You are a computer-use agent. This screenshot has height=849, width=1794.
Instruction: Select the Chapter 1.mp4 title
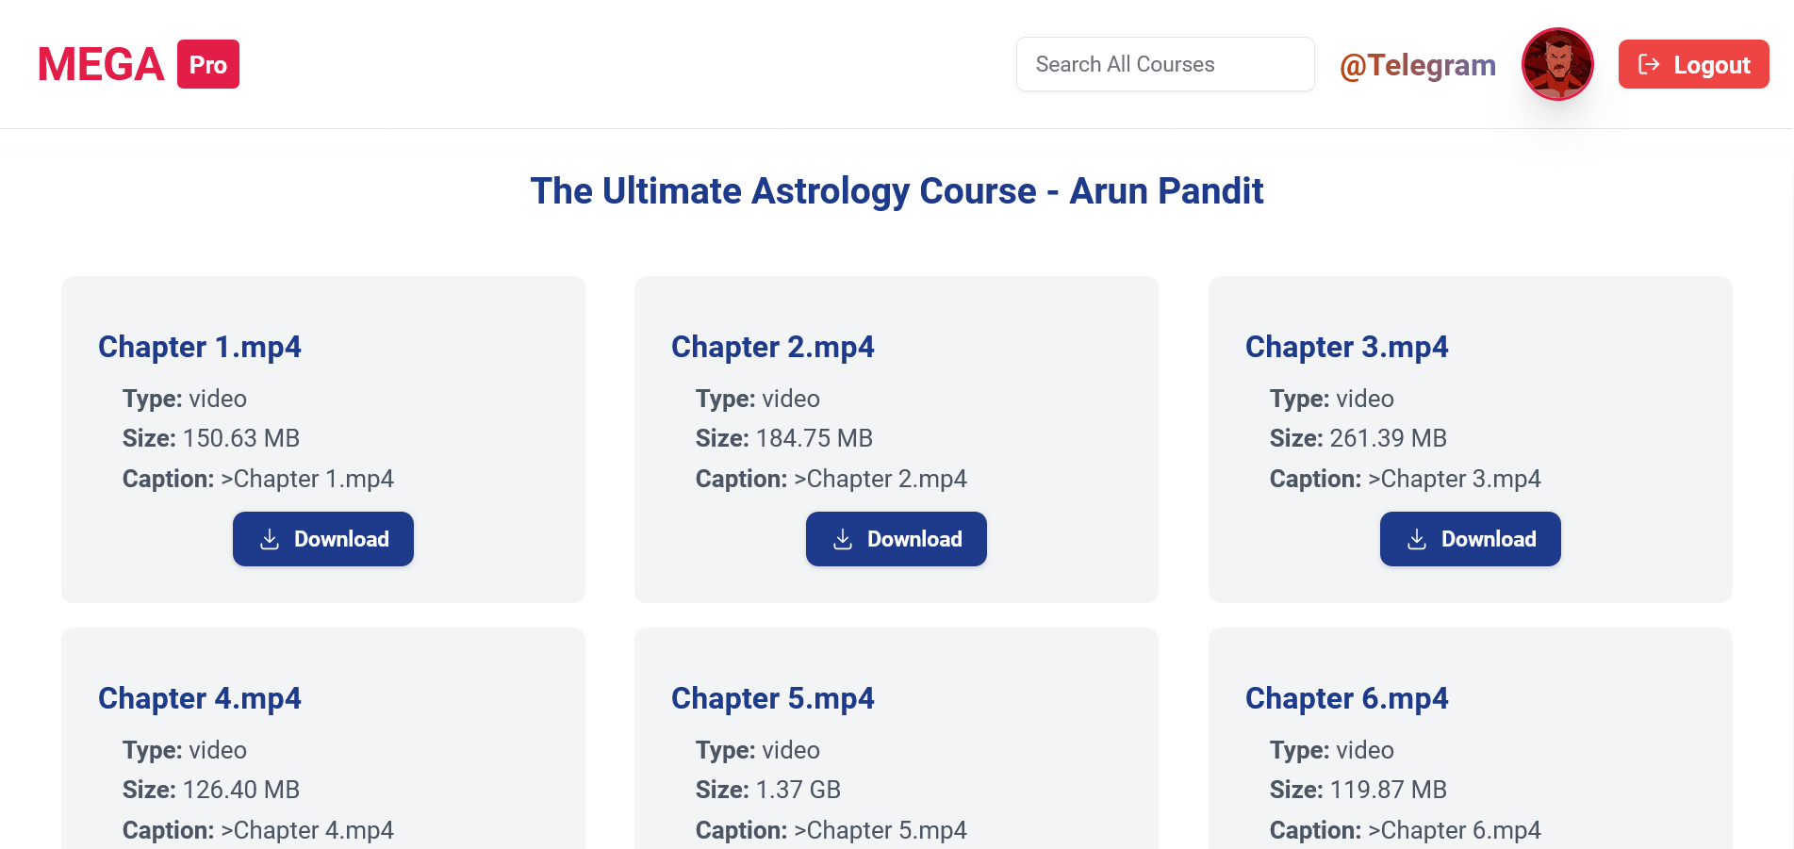200,347
